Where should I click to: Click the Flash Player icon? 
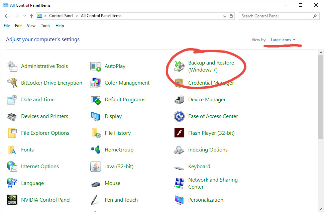[179, 133]
